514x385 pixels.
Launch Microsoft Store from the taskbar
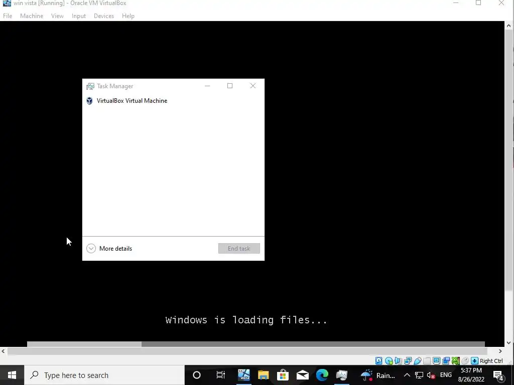(x=283, y=375)
